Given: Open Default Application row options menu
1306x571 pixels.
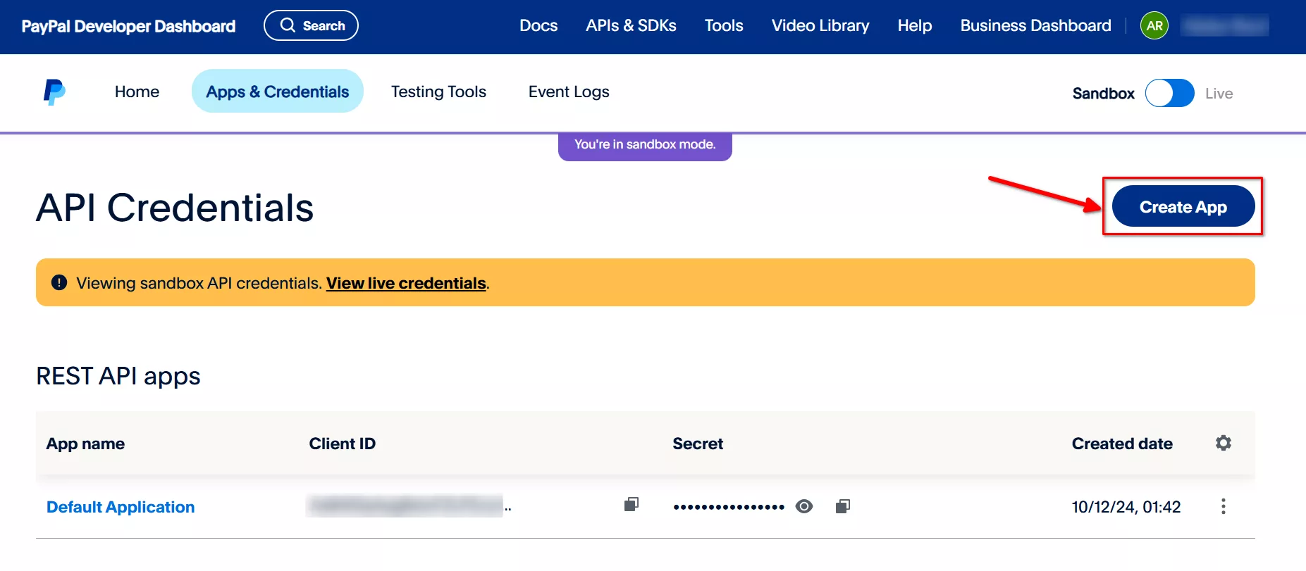Looking at the screenshot, I should click(x=1223, y=506).
